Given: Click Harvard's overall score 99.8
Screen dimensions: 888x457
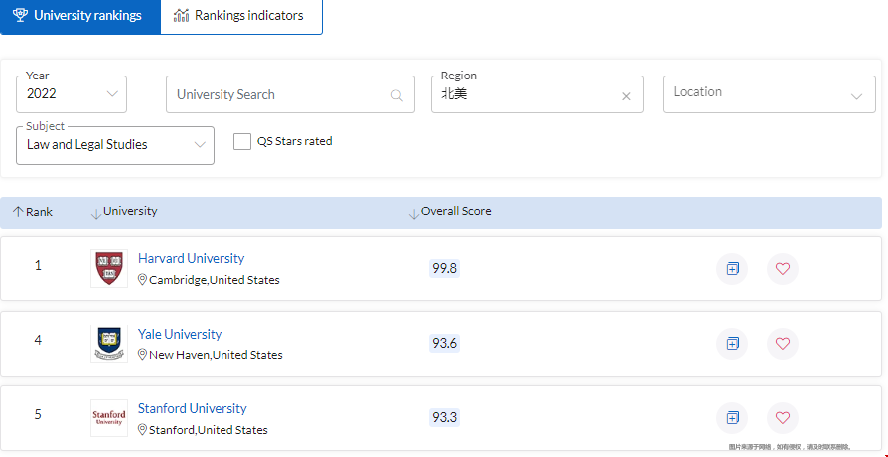Looking at the screenshot, I should 444,269.
